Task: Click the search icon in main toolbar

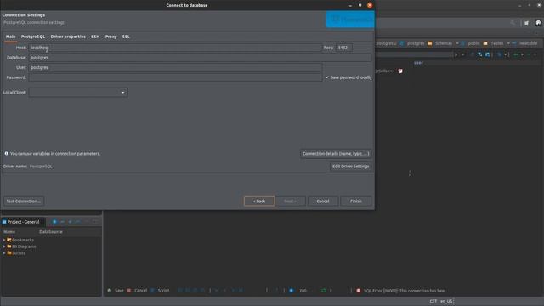Action: [513, 23]
